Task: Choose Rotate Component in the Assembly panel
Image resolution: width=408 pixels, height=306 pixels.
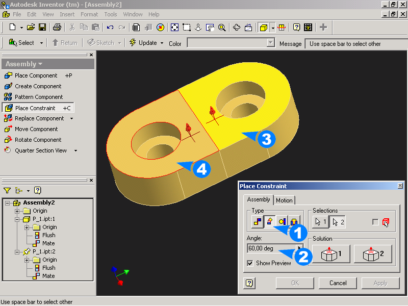Action: pos(38,140)
